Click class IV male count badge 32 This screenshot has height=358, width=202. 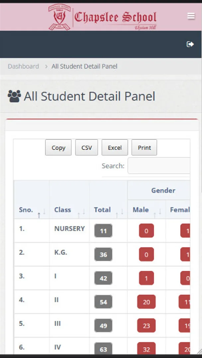(147, 349)
